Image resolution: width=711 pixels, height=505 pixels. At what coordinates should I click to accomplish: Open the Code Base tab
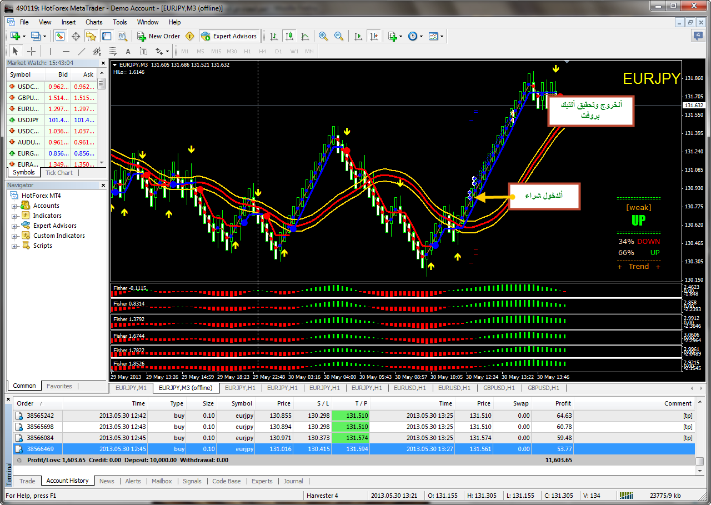(227, 481)
